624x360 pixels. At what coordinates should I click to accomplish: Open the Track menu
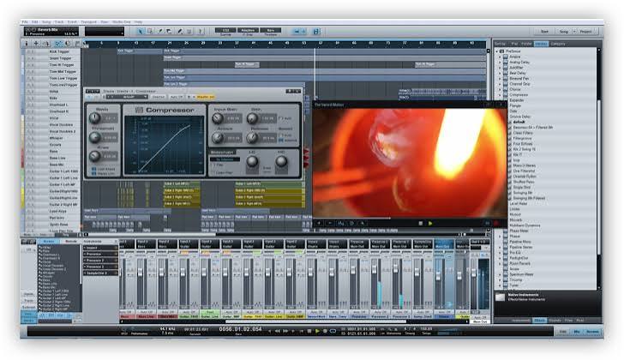[59, 22]
